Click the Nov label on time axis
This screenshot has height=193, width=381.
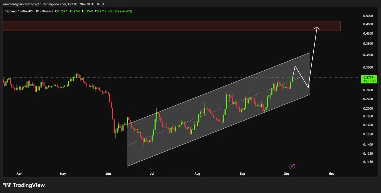[x=331, y=174]
